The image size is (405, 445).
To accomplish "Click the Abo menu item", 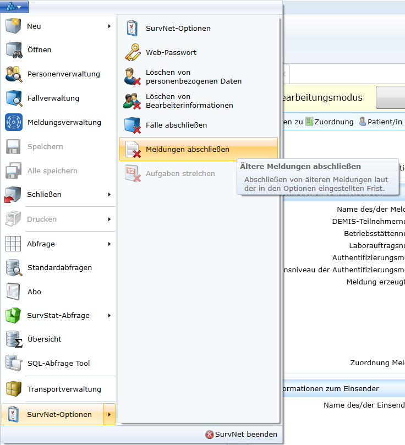I will pos(34,292).
